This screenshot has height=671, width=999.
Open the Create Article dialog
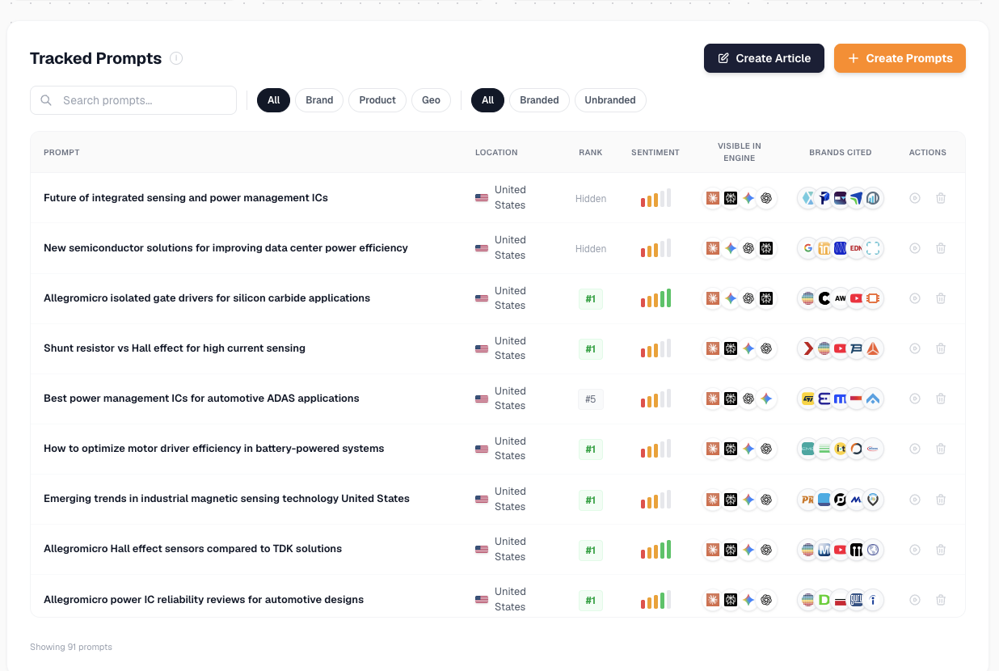point(763,58)
